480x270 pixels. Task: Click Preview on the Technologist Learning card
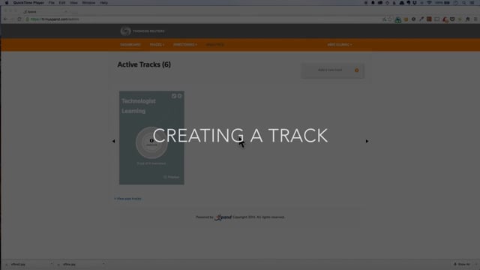click(x=172, y=177)
